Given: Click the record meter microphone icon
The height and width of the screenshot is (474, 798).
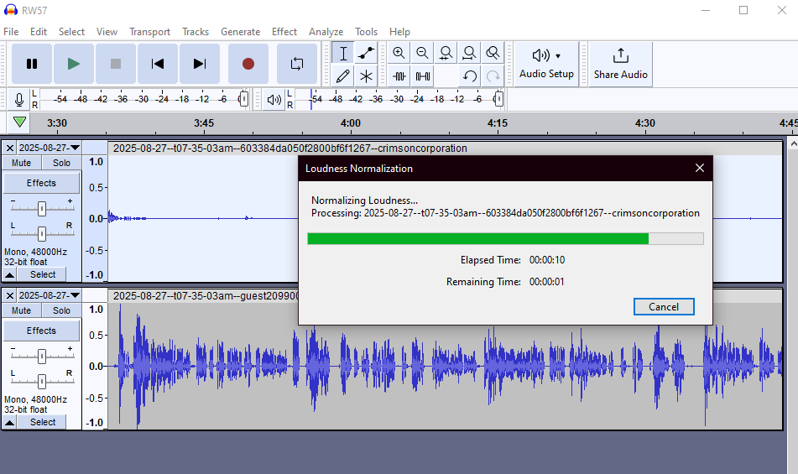Looking at the screenshot, I should pos(19,99).
